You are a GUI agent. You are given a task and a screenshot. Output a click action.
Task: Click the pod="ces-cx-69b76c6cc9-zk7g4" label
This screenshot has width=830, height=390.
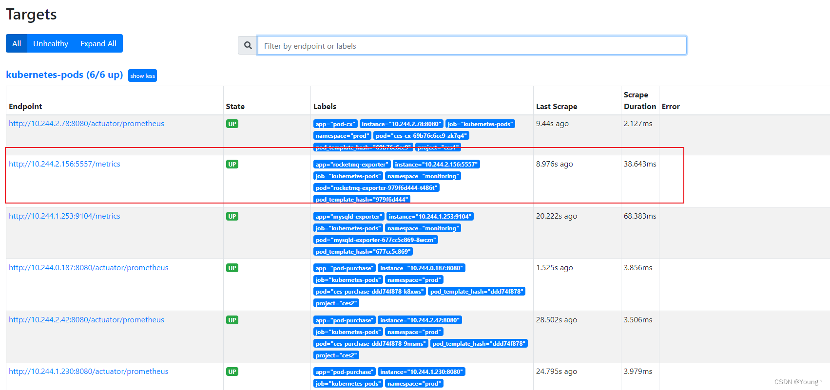(x=421, y=136)
